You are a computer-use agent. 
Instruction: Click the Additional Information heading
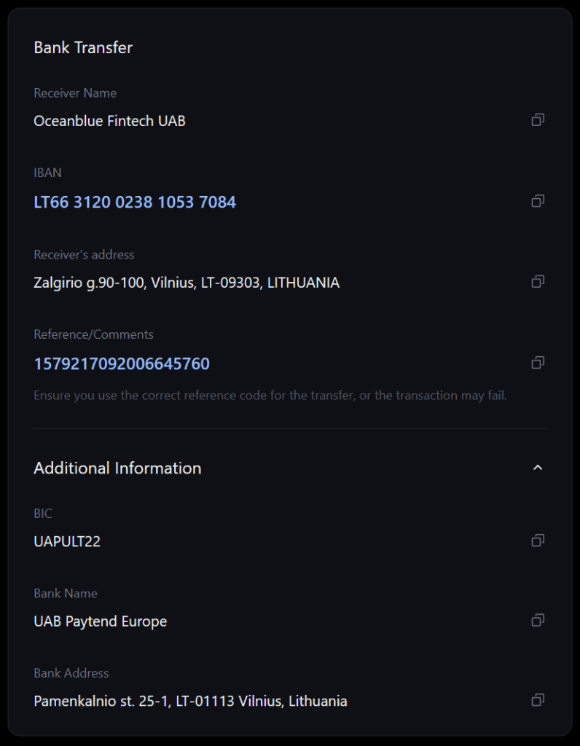[x=117, y=468]
